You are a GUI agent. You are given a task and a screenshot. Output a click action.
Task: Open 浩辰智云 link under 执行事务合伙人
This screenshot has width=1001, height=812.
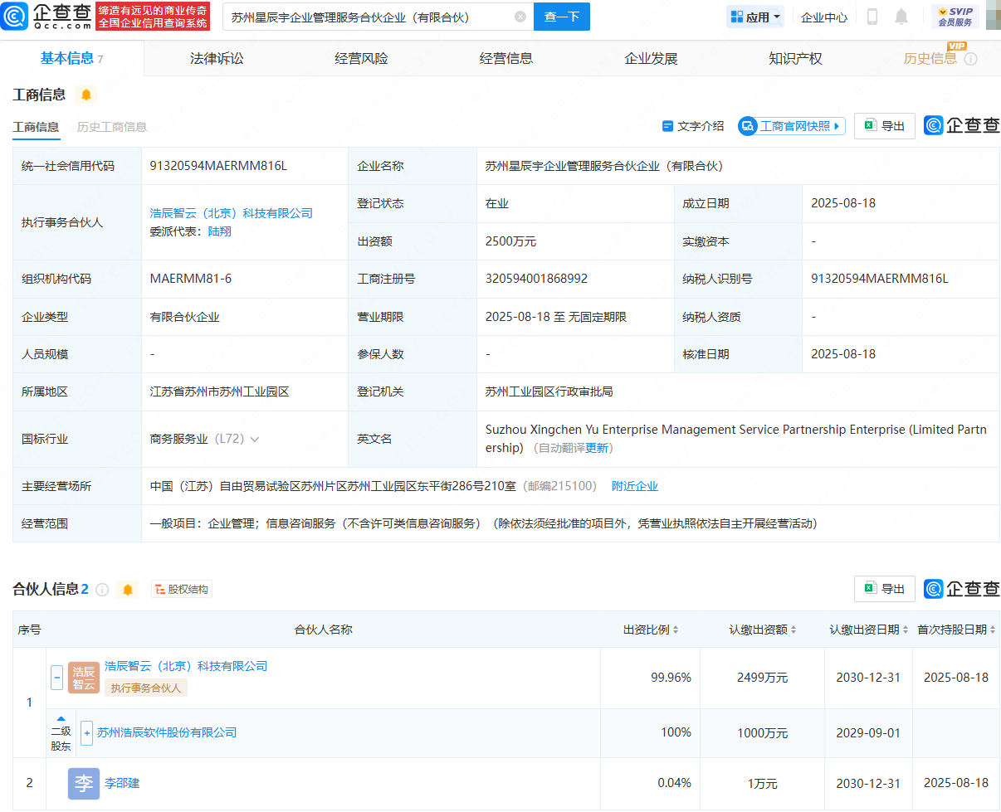[x=232, y=213]
